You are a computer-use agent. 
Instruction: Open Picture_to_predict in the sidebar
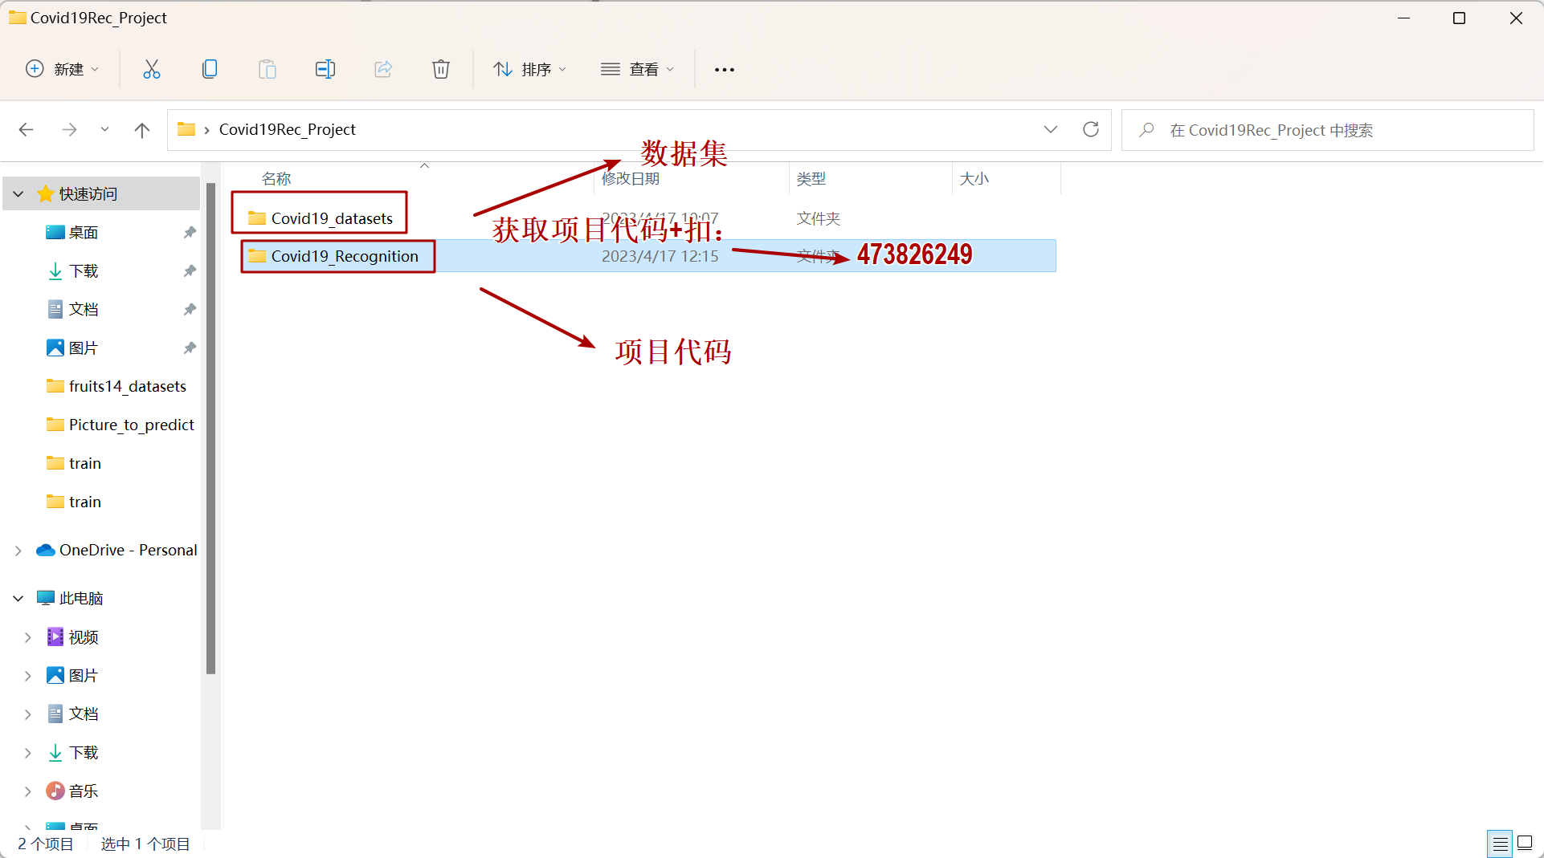coord(120,425)
